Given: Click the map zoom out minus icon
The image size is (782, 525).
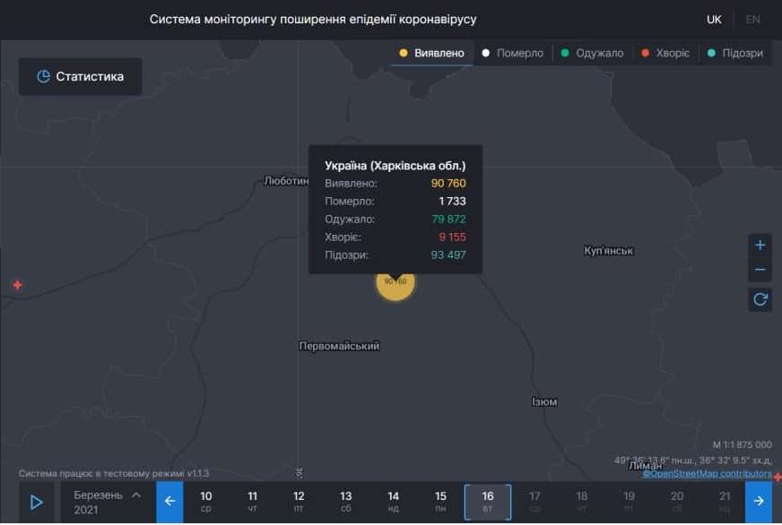Looking at the screenshot, I should (x=760, y=269).
